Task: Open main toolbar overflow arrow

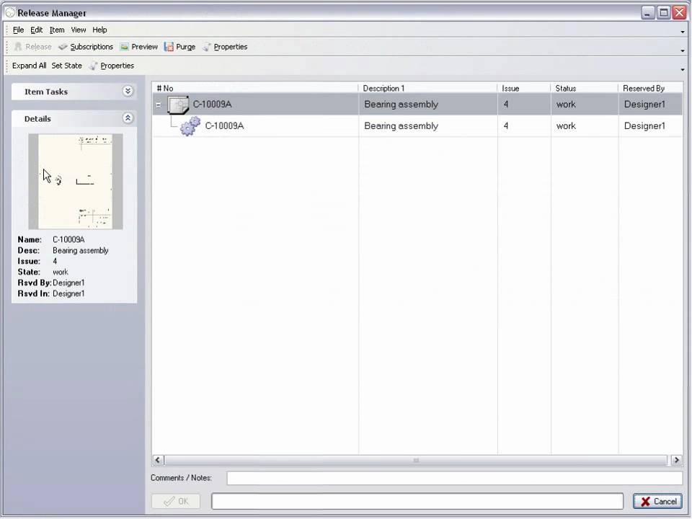Action: (x=683, y=50)
